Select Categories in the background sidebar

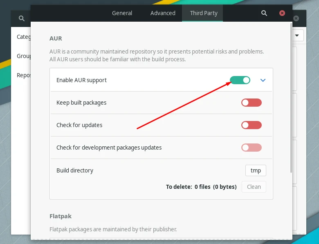click(x=24, y=37)
